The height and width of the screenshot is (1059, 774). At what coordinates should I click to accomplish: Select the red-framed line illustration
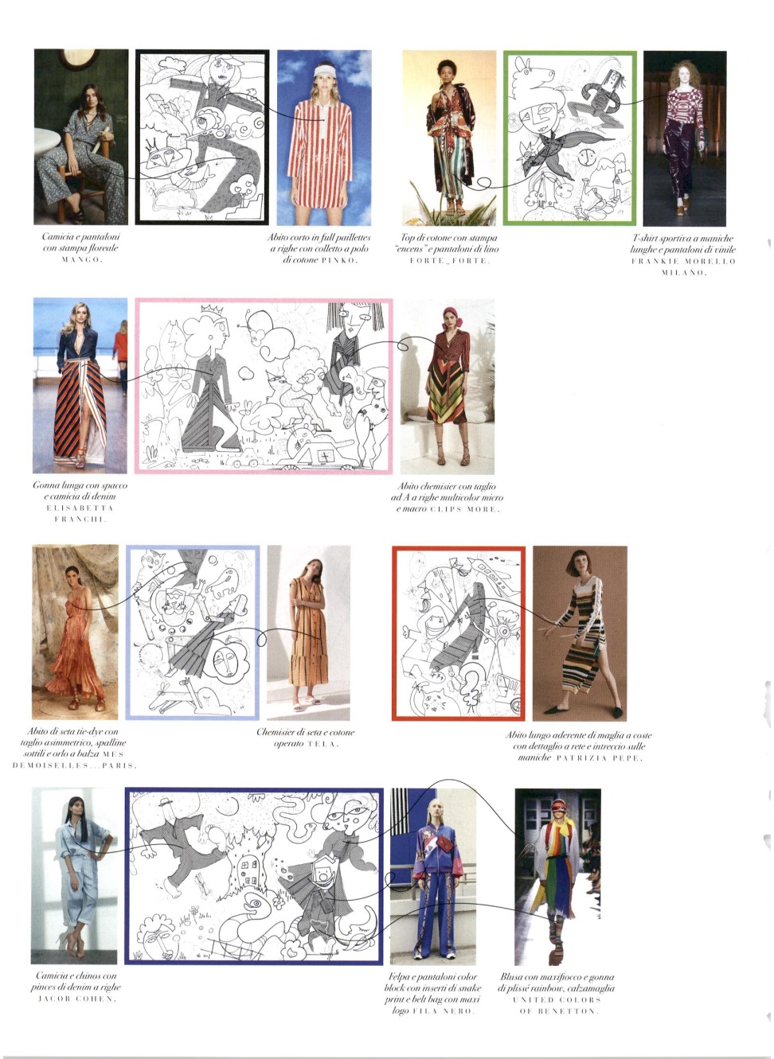pyautogui.click(x=459, y=633)
